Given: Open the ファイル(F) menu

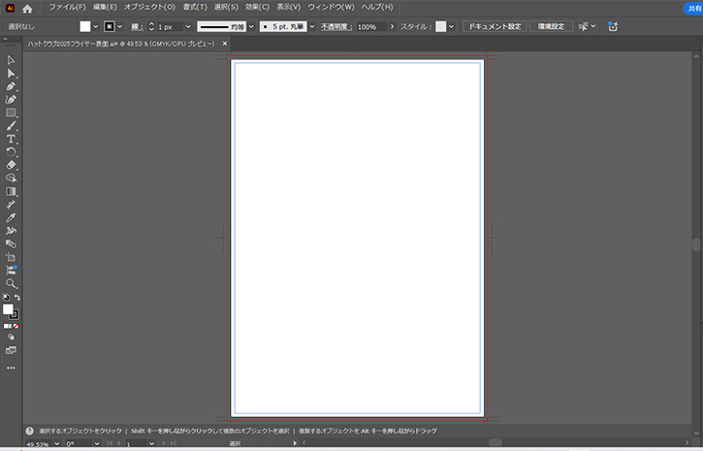Looking at the screenshot, I should [68, 8].
